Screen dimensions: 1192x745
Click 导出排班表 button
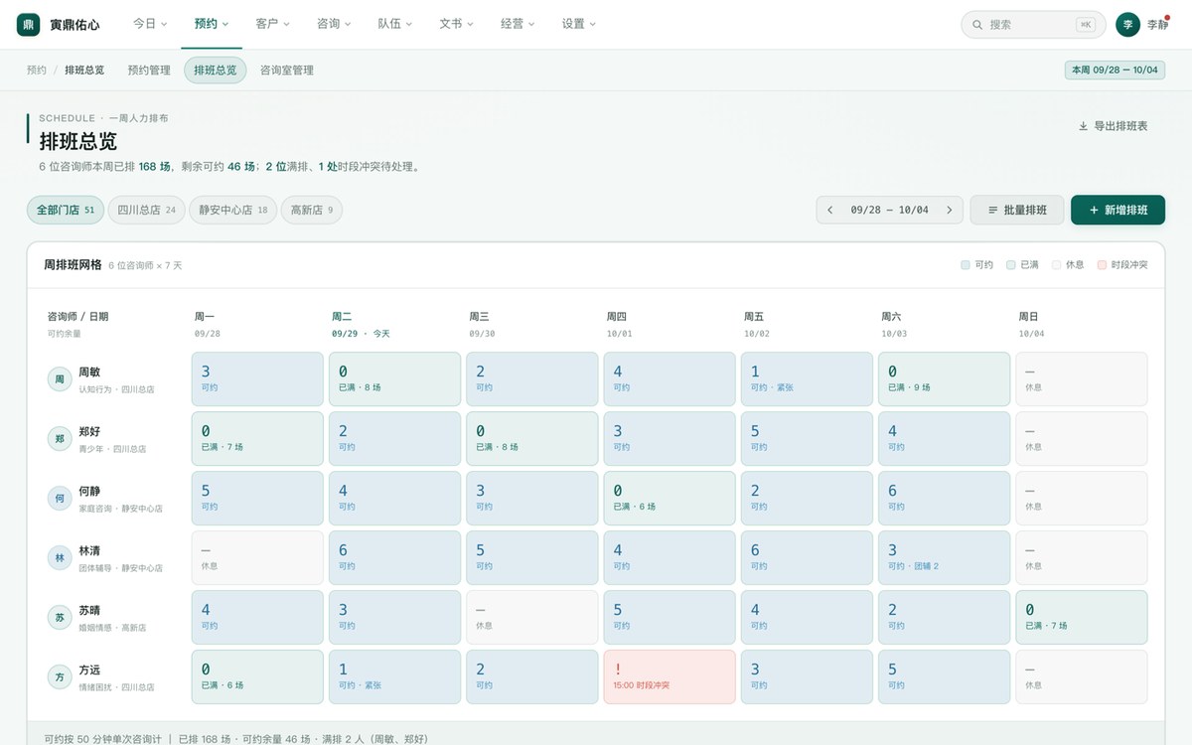click(1114, 126)
